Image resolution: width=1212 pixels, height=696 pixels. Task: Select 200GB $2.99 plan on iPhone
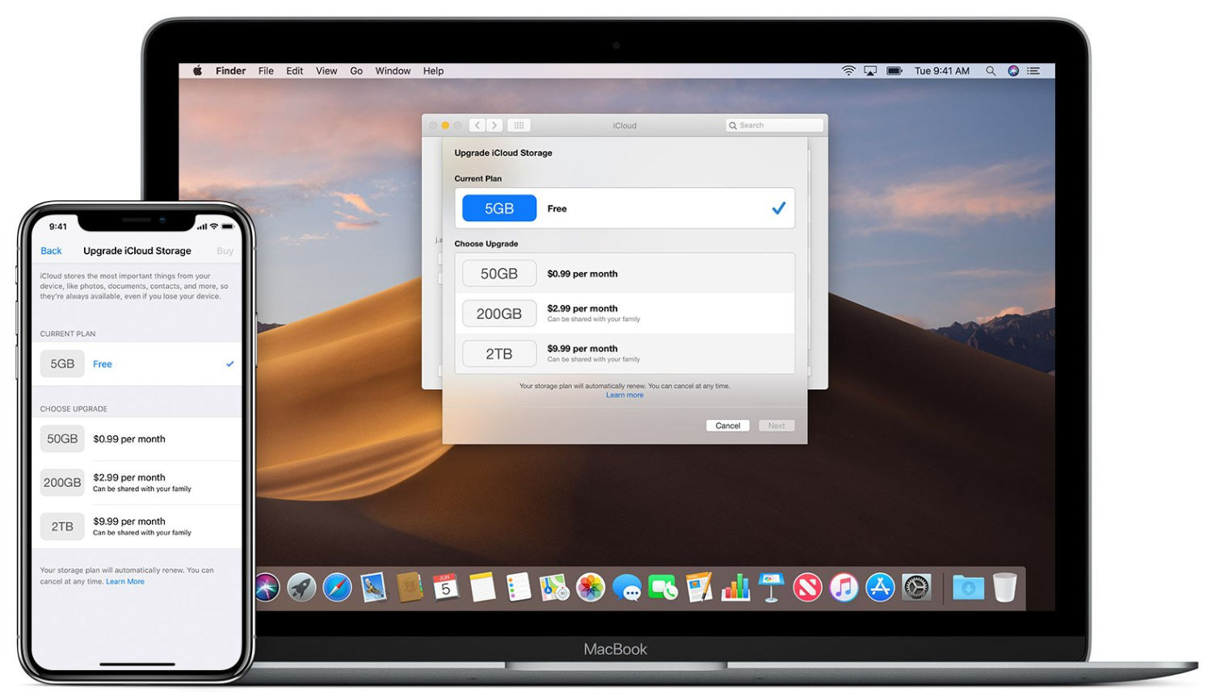pyautogui.click(x=137, y=483)
